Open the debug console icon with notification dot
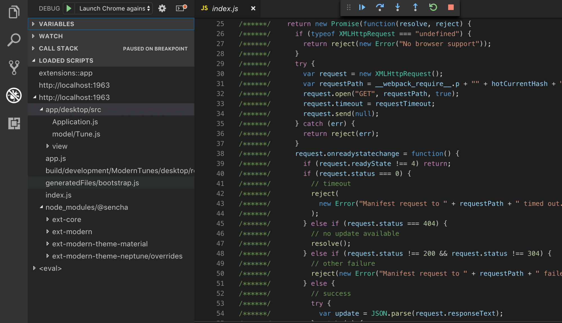The image size is (562, 323). point(180,8)
